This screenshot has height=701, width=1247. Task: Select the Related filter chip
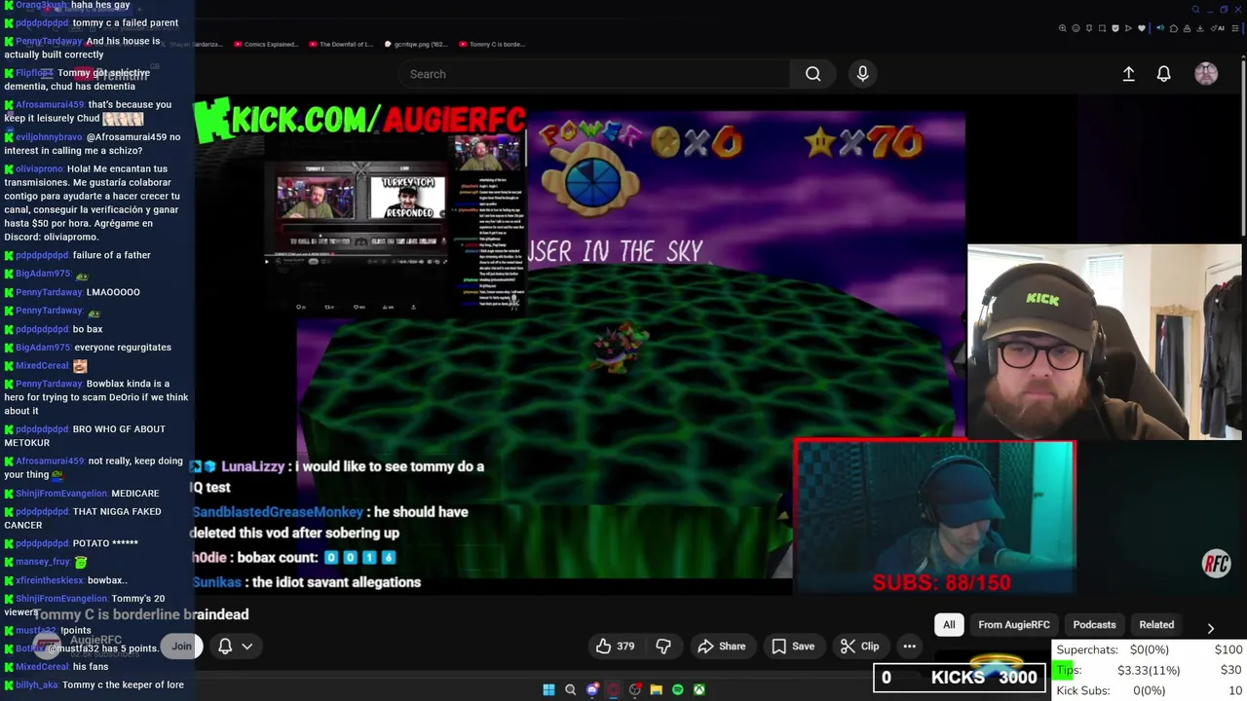pos(1156,625)
